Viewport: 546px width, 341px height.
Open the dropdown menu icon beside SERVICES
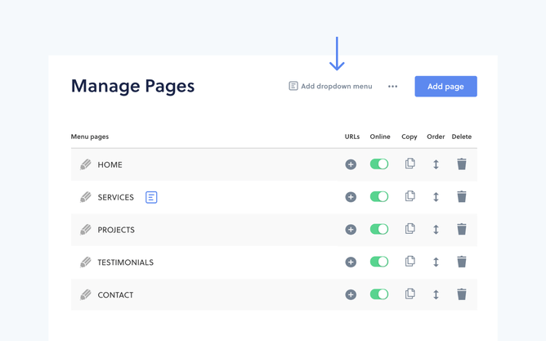pyautogui.click(x=151, y=197)
